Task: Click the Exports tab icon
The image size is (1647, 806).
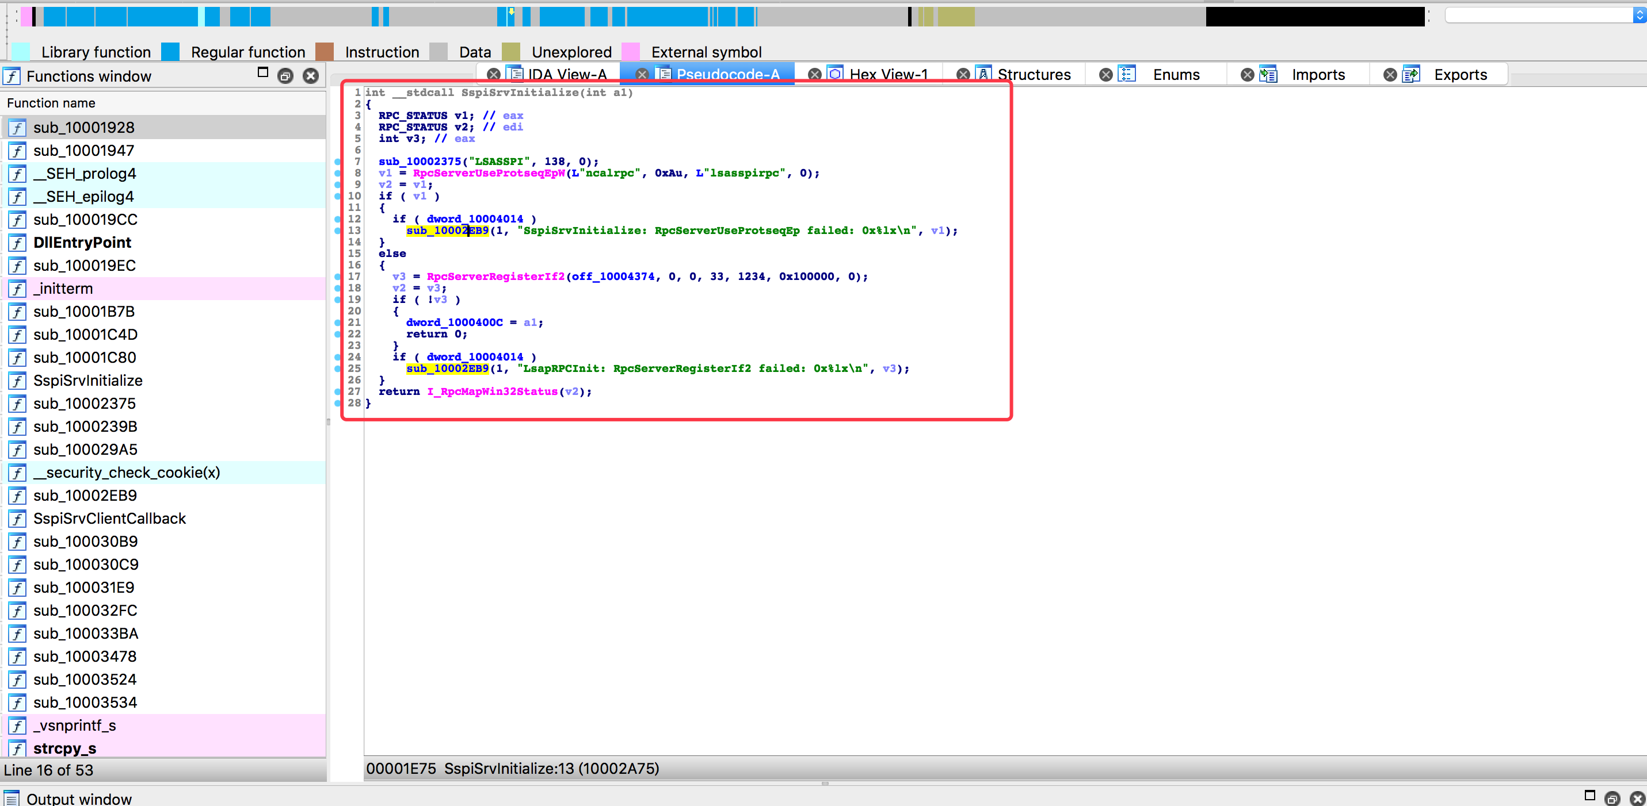Action: [1410, 74]
